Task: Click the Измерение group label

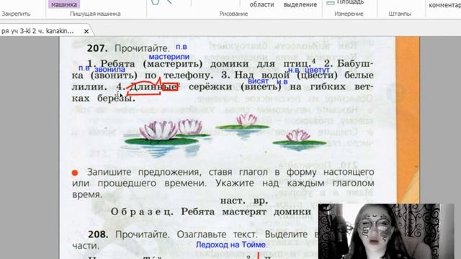Action: pyautogui.click(x=349, y=14)
